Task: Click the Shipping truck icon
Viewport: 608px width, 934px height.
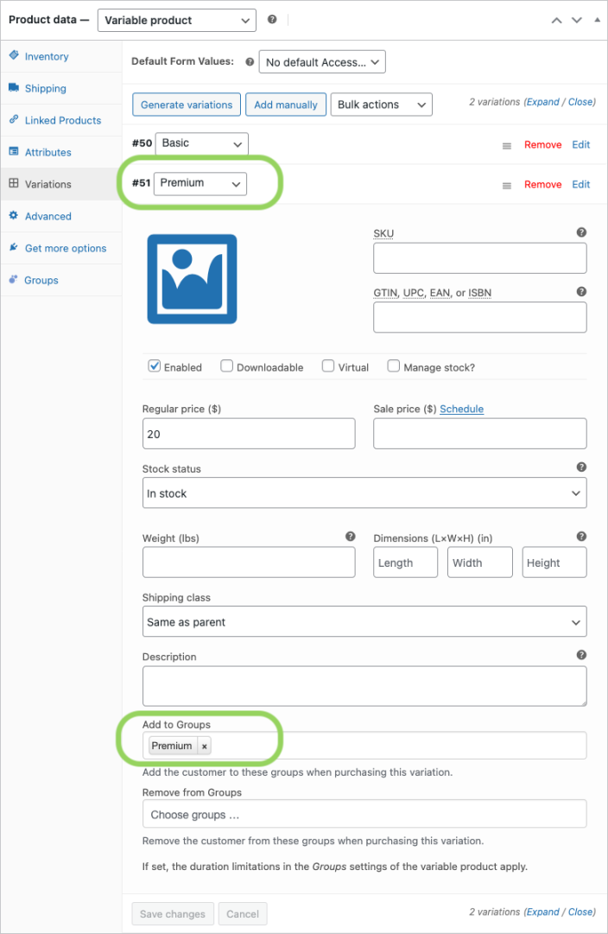Action: [x=14, y=87]
